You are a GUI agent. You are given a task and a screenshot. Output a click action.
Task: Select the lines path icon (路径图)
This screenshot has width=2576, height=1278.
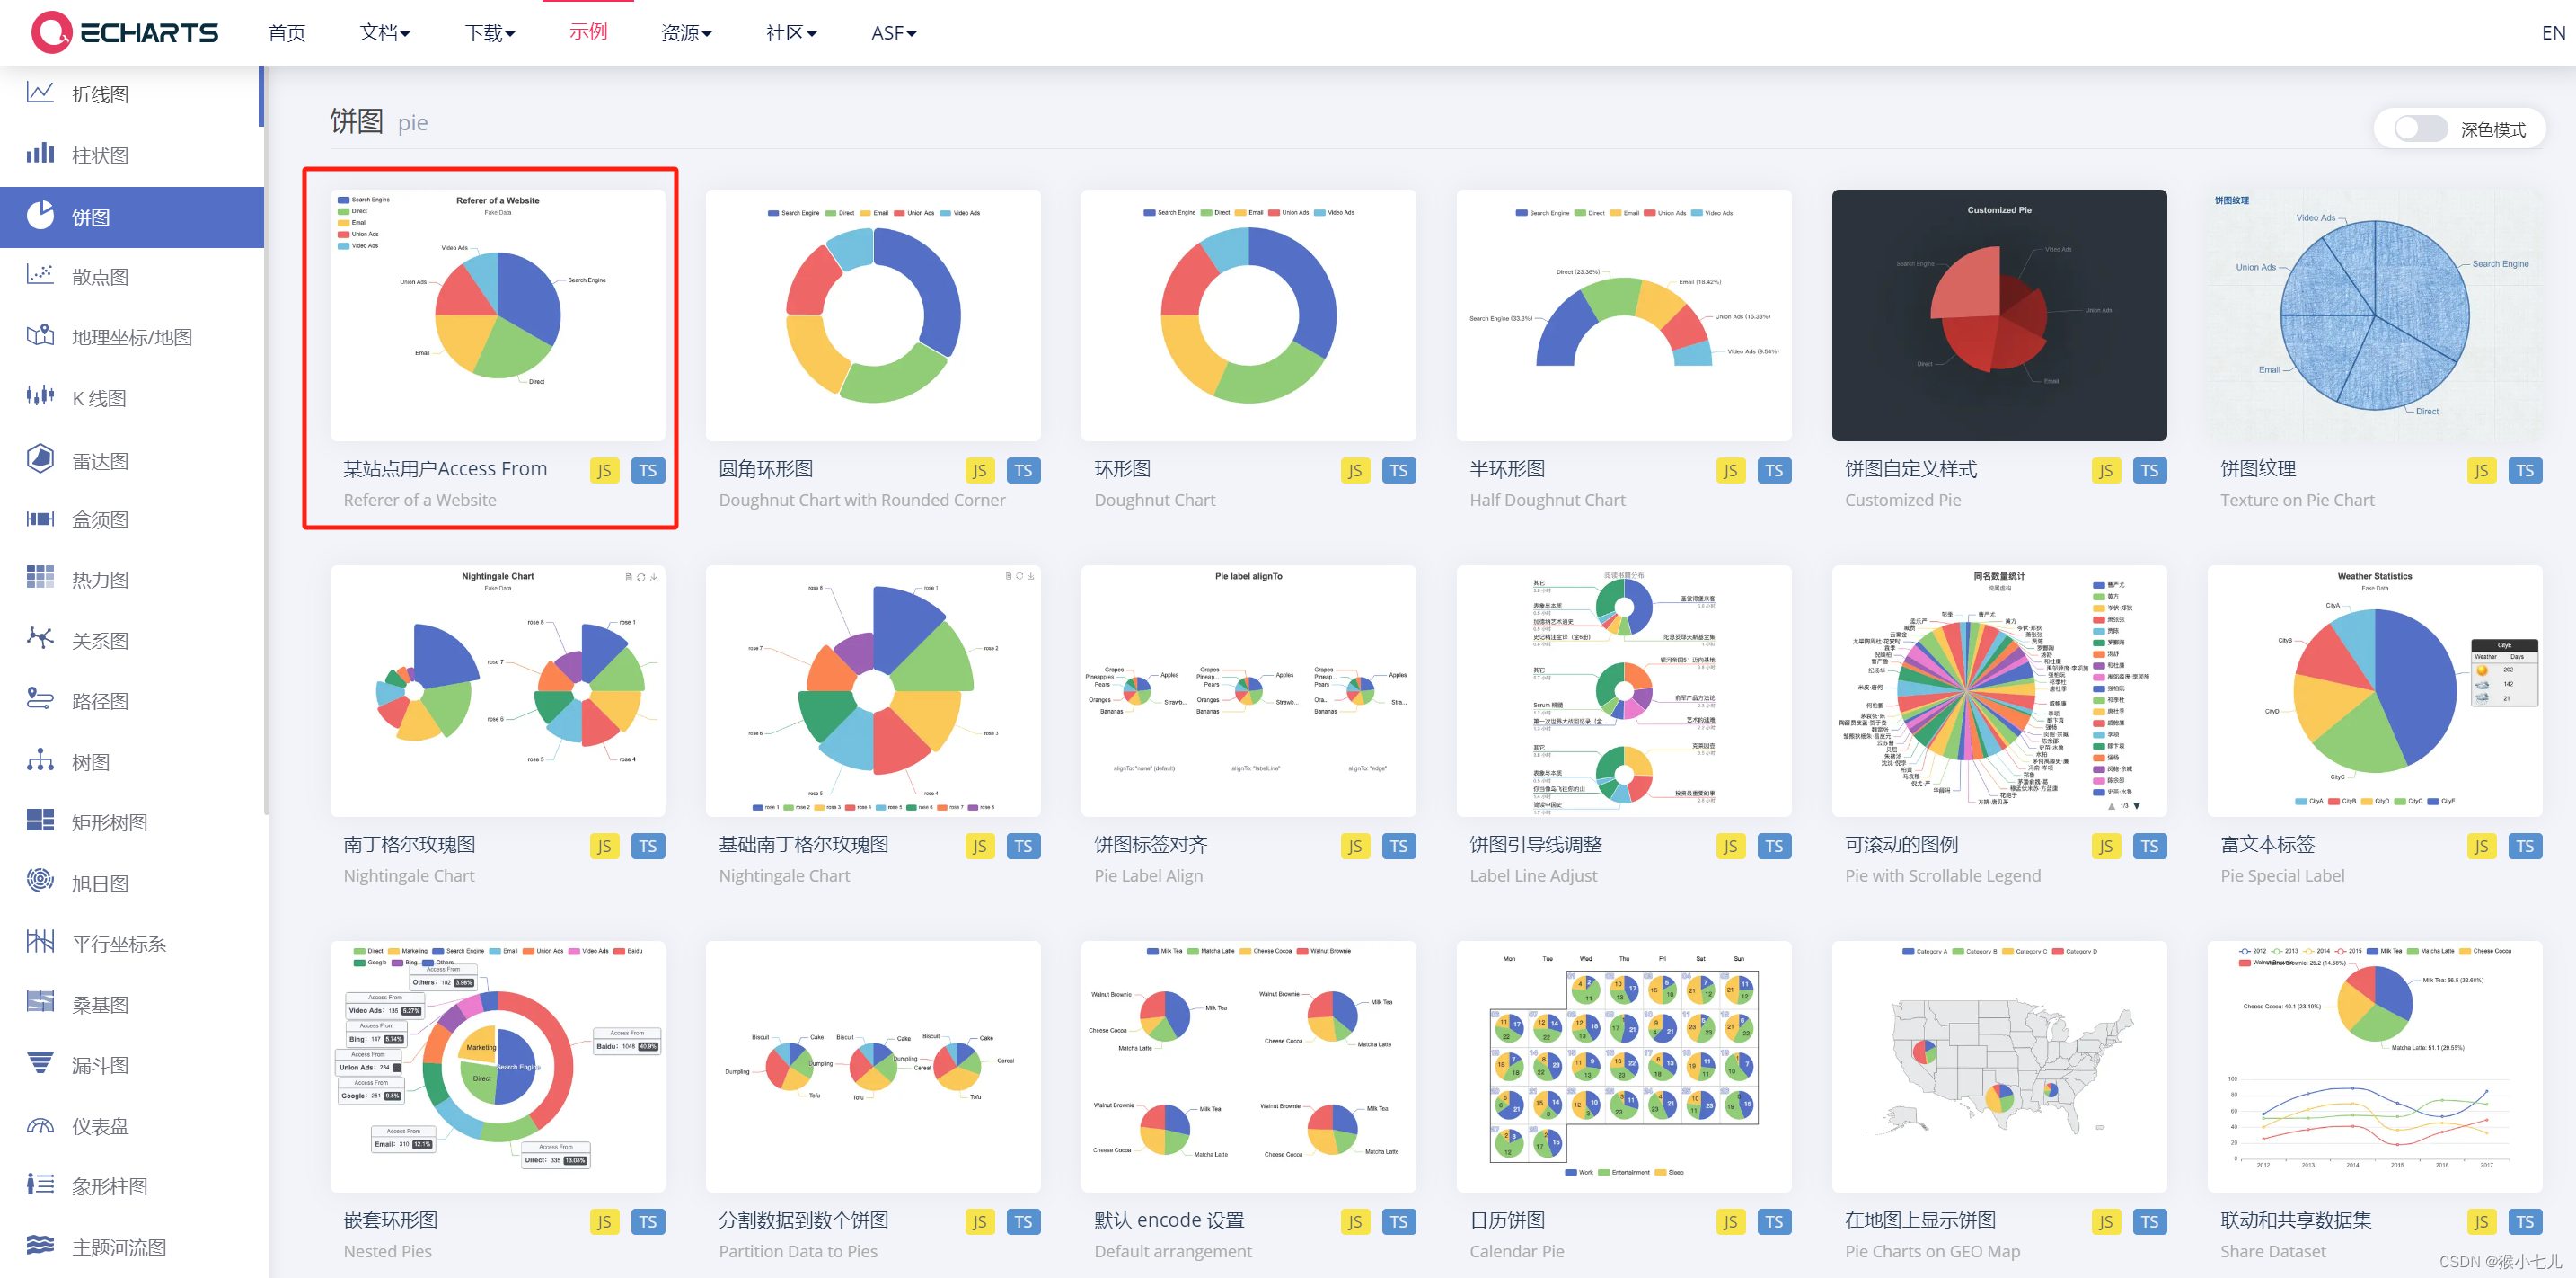pos(40,698)
